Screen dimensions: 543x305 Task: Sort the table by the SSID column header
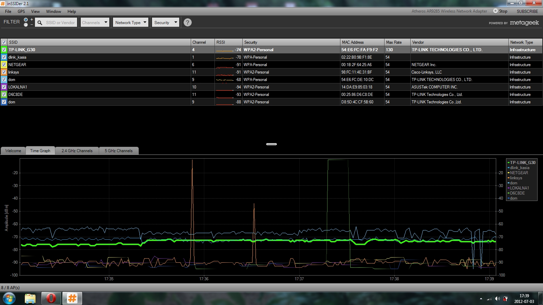99,42
